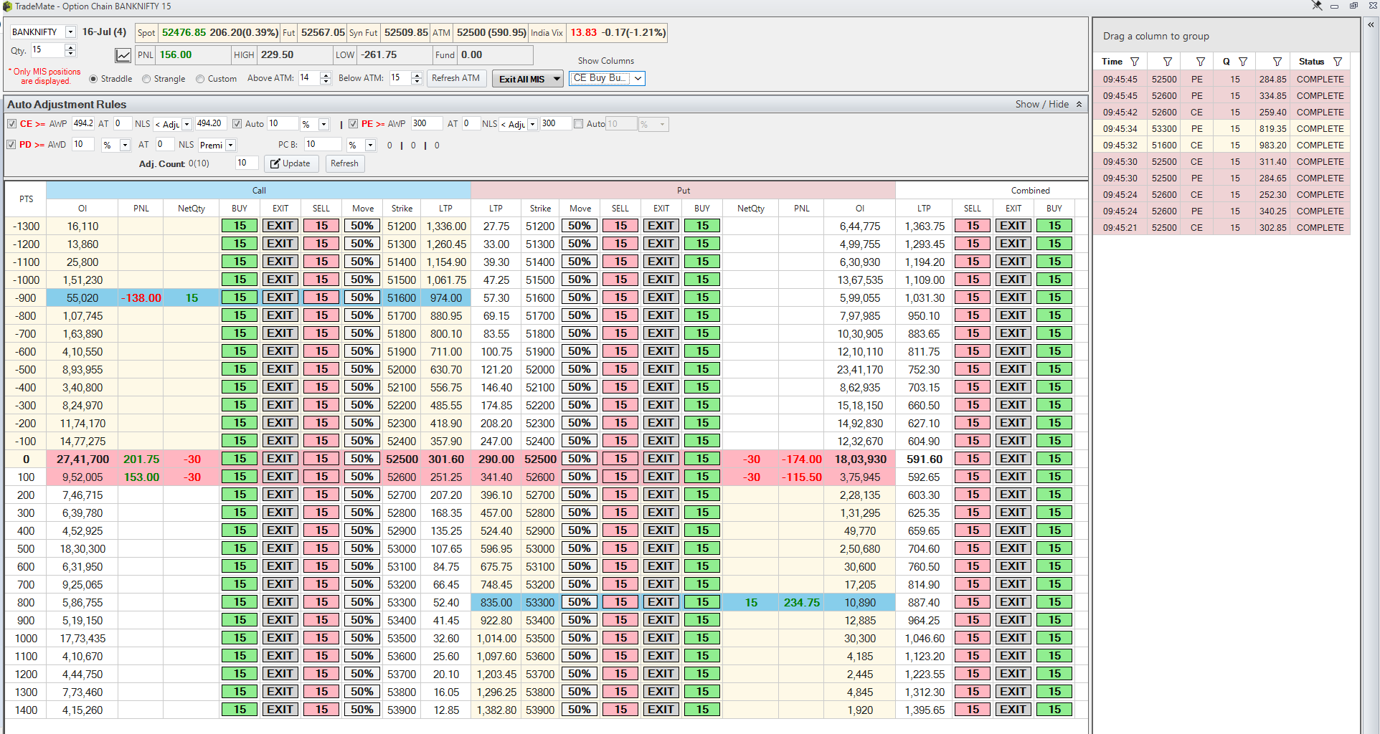
Task: Collapse Auto Adjustment Rules via Show / Hide arrows
Action: (x=1079, y=105)
